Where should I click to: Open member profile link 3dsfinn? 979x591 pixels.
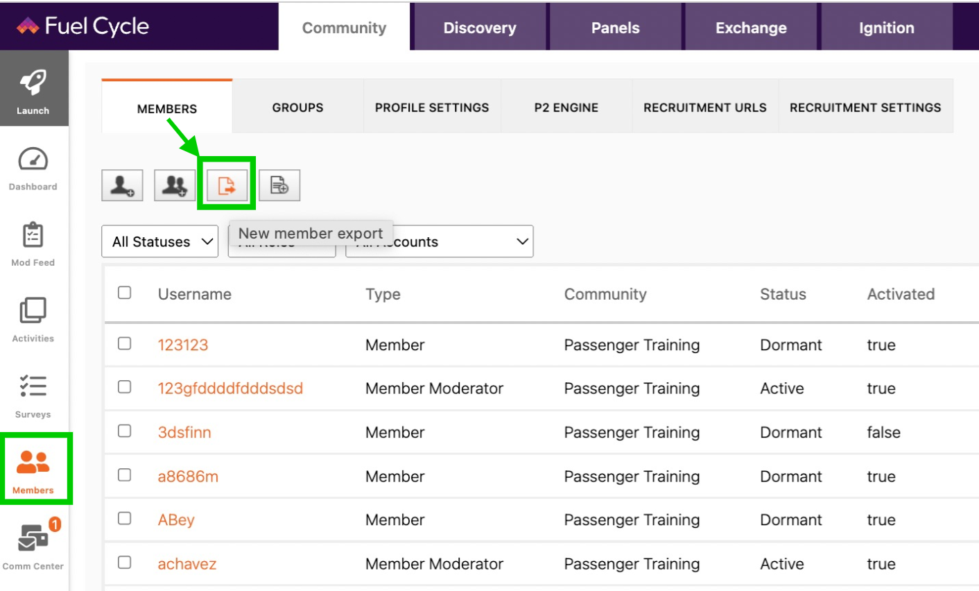(x=184, y=432)
